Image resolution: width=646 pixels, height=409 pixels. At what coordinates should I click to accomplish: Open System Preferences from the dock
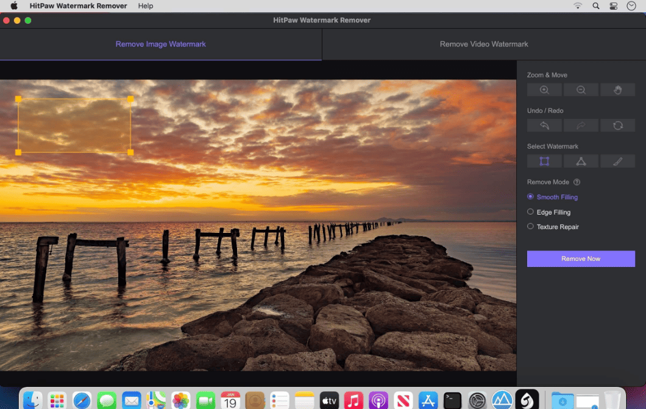point(478,400)
